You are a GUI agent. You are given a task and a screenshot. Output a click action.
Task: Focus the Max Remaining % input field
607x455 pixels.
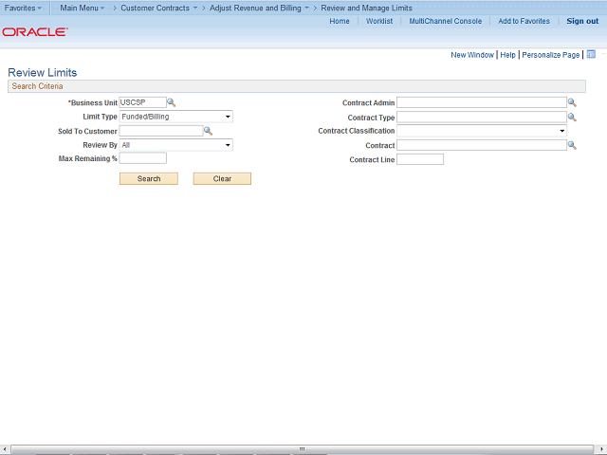click(x=143, y=158)
